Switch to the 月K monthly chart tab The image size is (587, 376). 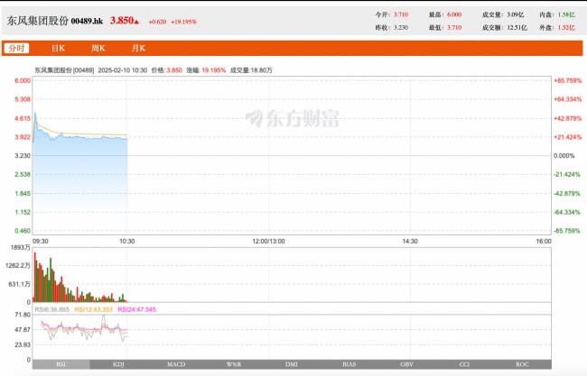tap(138, 48)
